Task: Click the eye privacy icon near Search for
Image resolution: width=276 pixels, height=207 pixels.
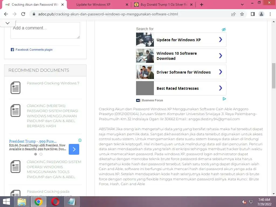Action: (x=224, y=29)
